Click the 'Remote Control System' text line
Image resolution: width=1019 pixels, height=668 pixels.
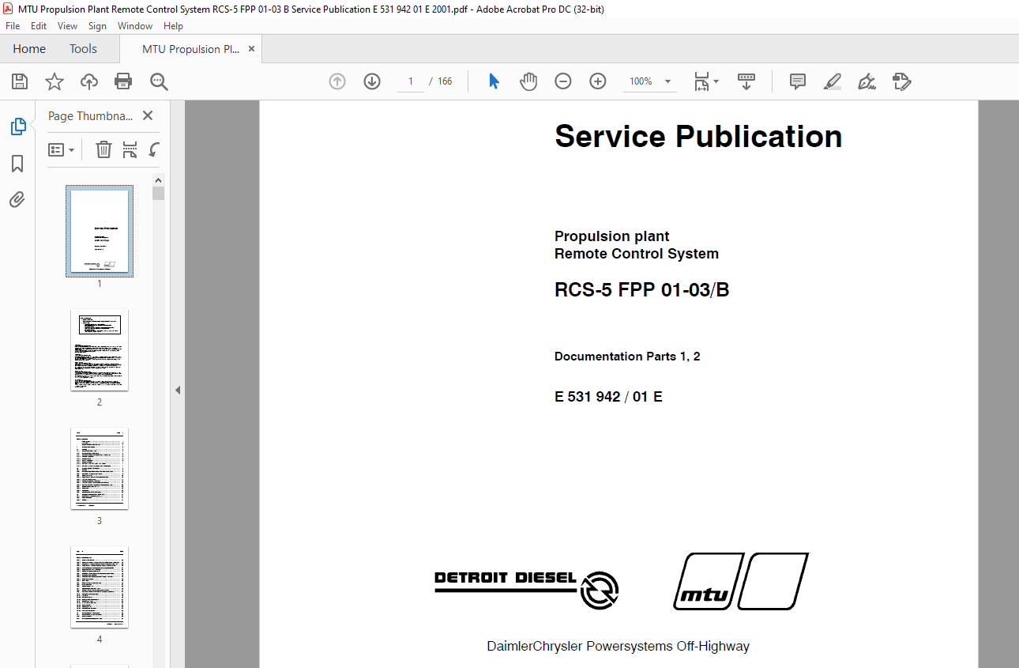(637, 254)
